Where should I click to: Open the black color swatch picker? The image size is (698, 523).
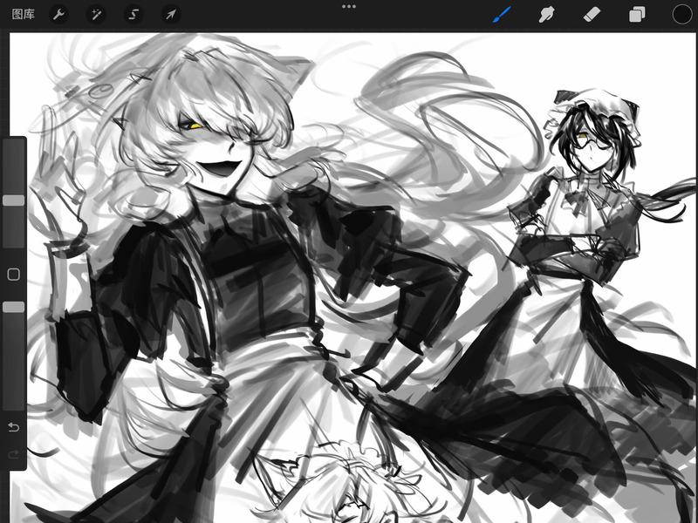click(x=682, y=15)
